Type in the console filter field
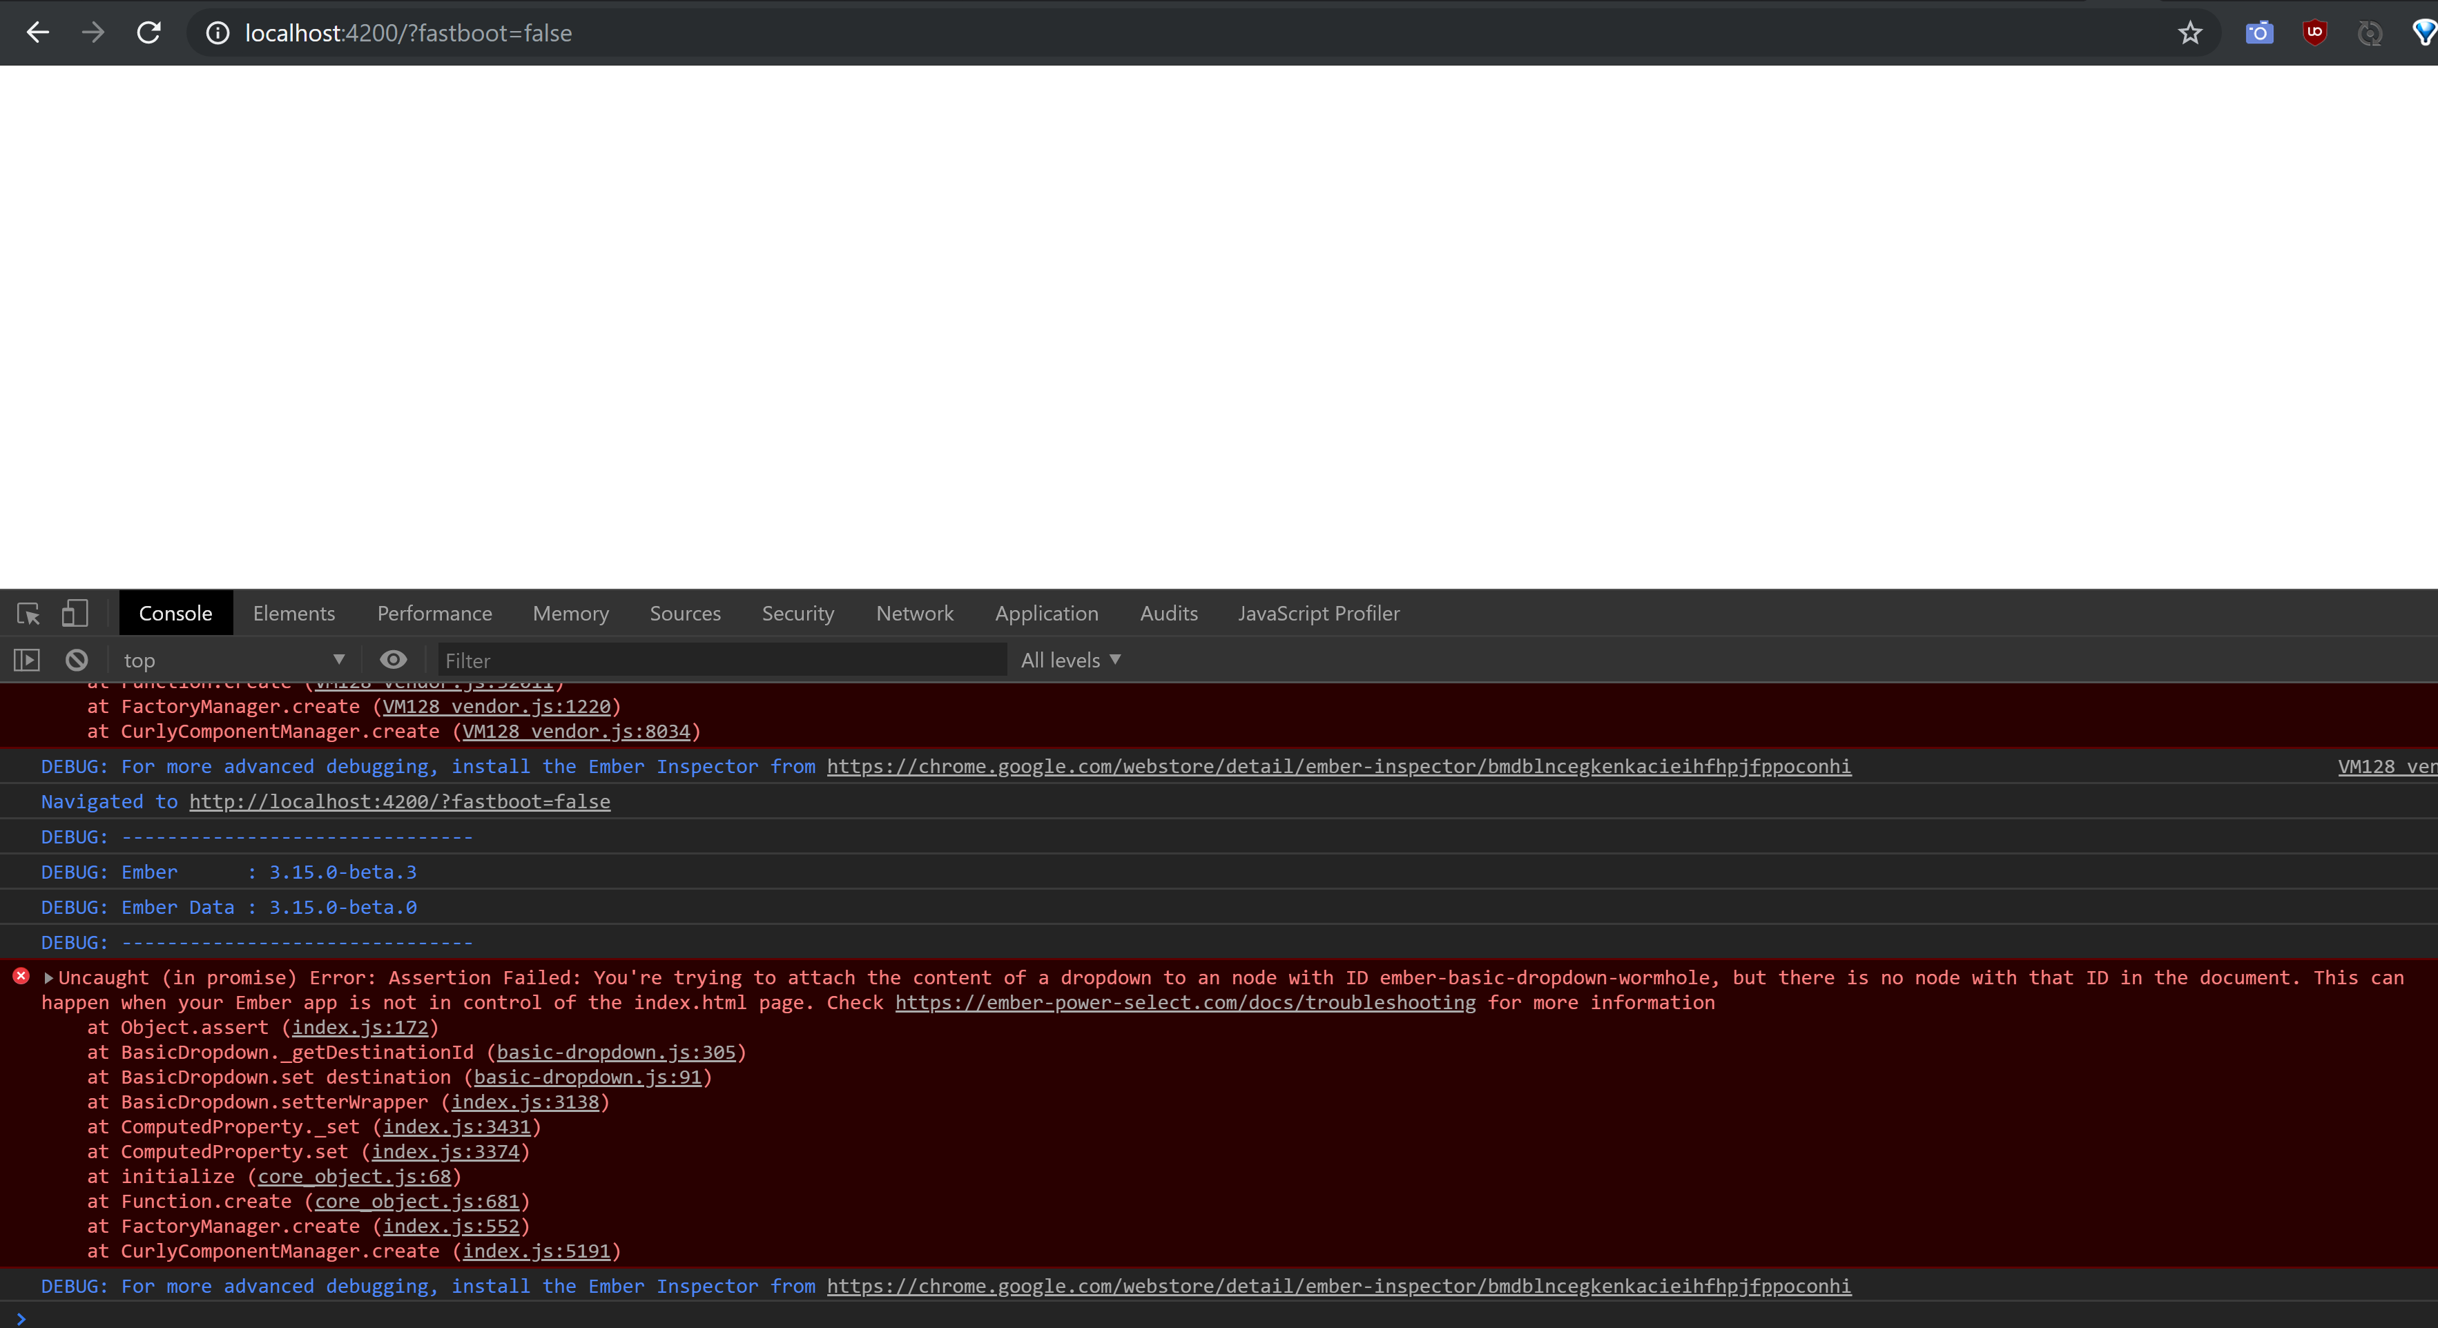Screen dimensions: 2438x1328 tap(721, 659)
